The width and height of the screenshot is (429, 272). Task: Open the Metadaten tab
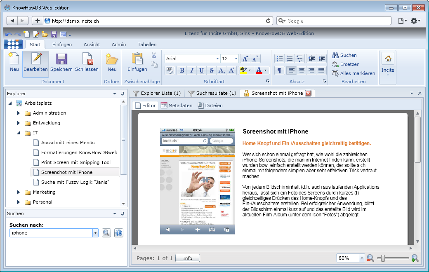[x=176, y=106]
